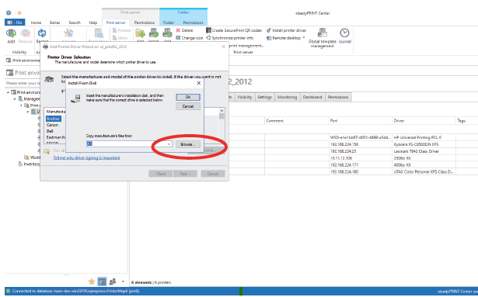Open the Settings tab in the main panel

[264, 97]
